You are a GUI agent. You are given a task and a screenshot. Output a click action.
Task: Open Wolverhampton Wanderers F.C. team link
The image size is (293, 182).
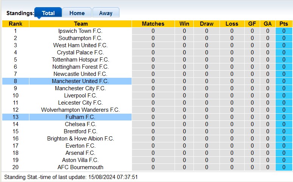click(80, 110)
